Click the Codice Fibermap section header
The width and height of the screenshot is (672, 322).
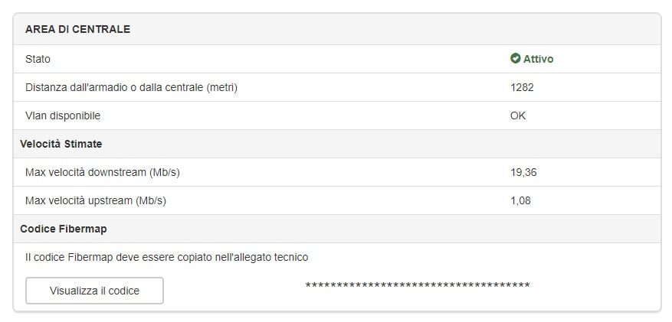(x=64, y=229)
